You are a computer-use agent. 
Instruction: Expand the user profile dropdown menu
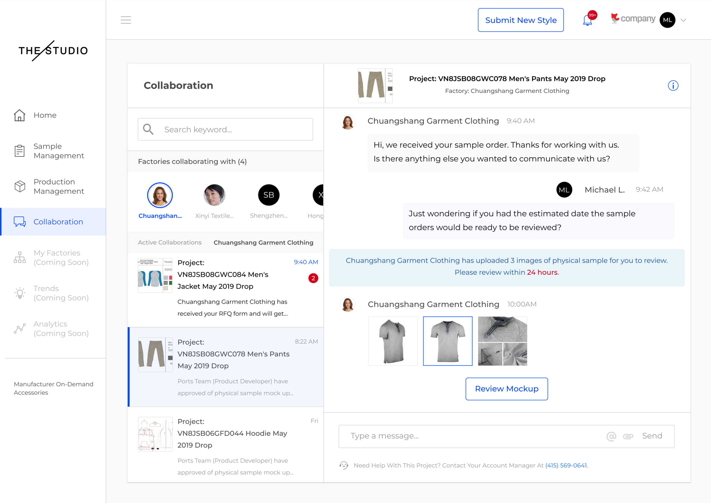[x=684, y=20]
